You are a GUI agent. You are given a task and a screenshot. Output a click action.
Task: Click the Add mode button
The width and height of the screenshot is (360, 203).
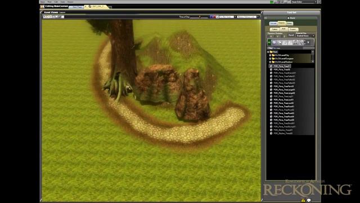click(x=283, y=29)
